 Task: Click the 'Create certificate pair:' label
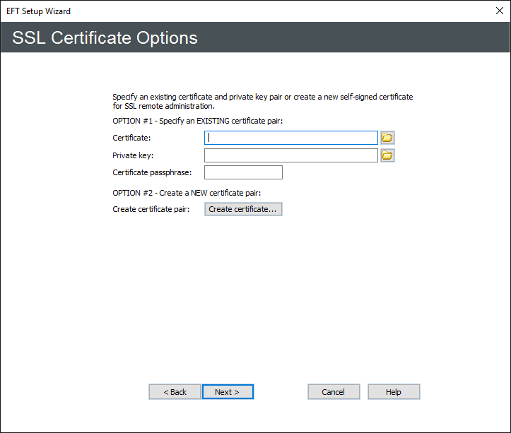pos(151,209)
